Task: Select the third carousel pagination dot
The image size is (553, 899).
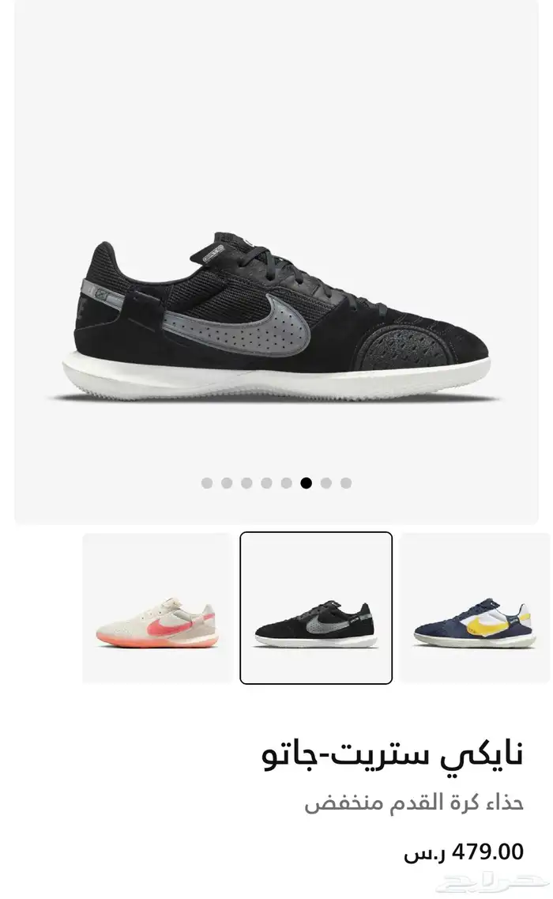Action: (x=247, y=483)
